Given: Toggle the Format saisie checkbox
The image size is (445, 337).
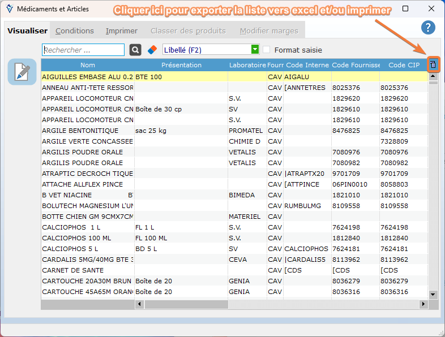Looking at the screenshot, I should click(266, 50).
